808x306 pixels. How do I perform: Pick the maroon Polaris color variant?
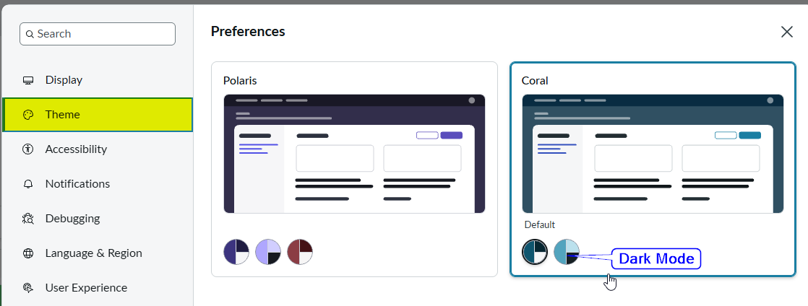300,252
